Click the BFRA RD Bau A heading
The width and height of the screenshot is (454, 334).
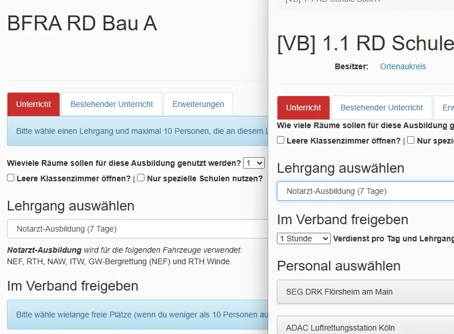click(x=82, y=23)
